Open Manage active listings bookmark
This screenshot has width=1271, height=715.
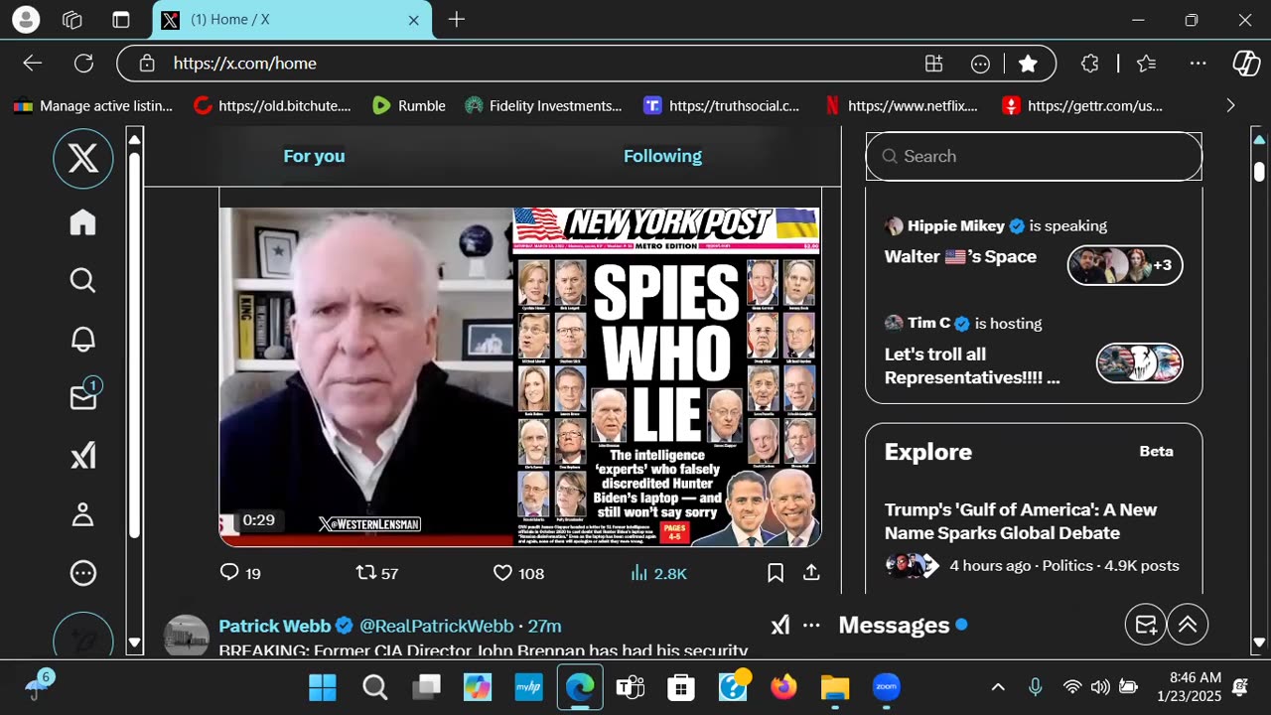point(93,105)
